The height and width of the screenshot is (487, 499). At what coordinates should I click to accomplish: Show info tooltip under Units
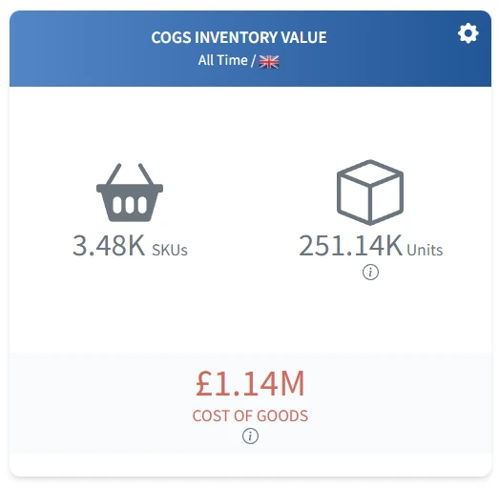click(x=370, y=273)
